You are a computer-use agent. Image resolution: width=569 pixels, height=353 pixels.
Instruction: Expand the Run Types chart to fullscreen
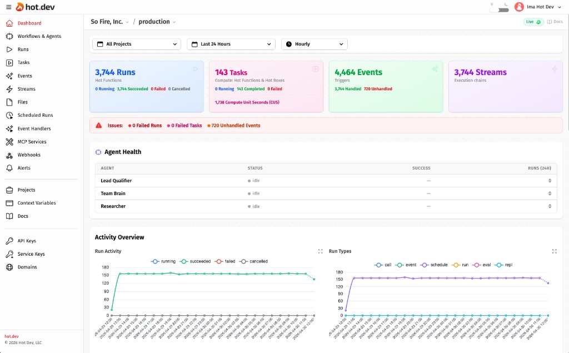tap(554, 251)
